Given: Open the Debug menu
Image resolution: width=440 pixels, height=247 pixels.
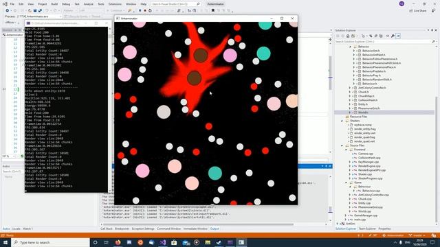Looking at the screenshot, I should click(x=66, y=4).
